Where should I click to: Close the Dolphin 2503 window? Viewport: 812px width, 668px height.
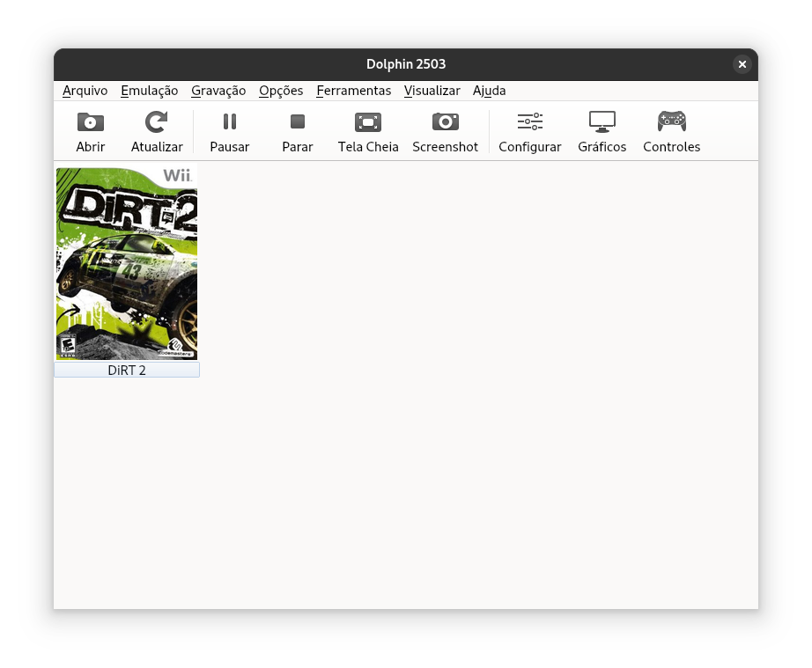pyautogui.click(x=742, y=64)
